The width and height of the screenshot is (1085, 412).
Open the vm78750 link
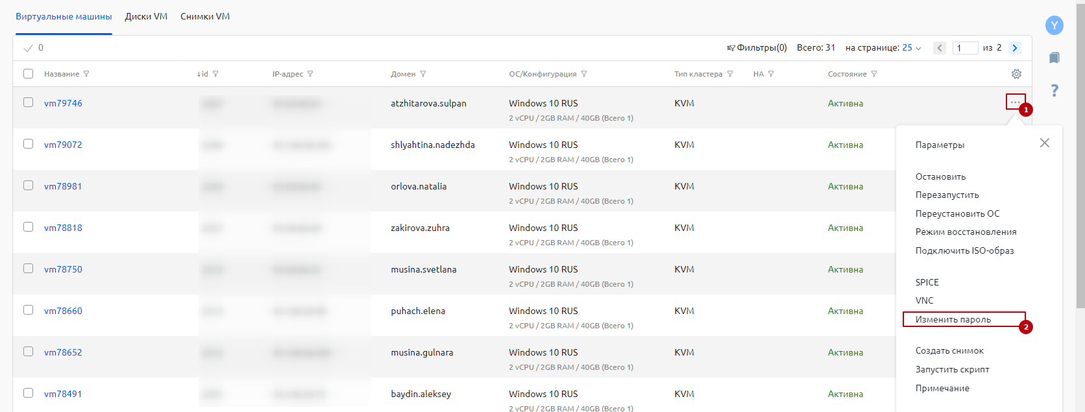tap(63, 269)
